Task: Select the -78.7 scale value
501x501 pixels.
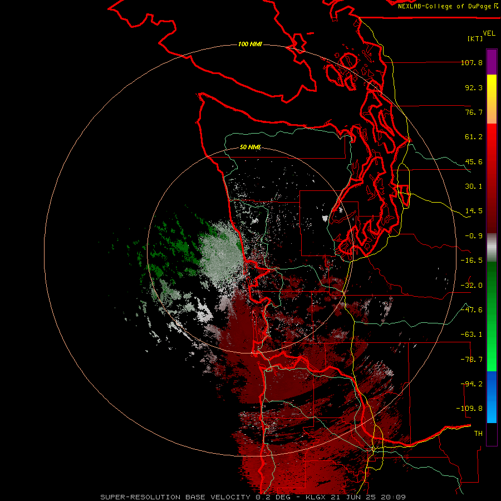Action: pyautogui.click(x=471, y=360)
